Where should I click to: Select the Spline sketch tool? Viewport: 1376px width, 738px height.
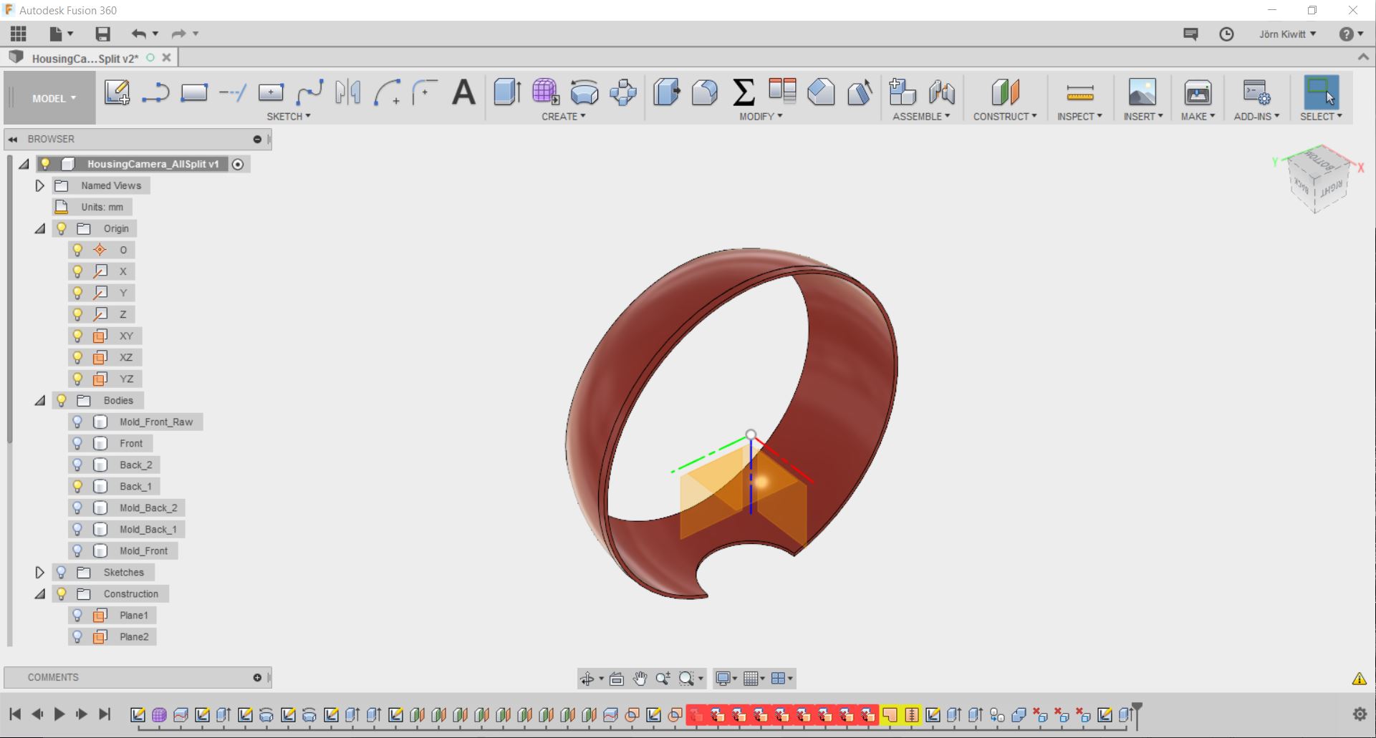coord(310,92)
